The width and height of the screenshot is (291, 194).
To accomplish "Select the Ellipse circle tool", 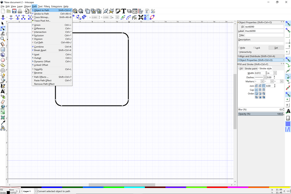I will (3, 60).
